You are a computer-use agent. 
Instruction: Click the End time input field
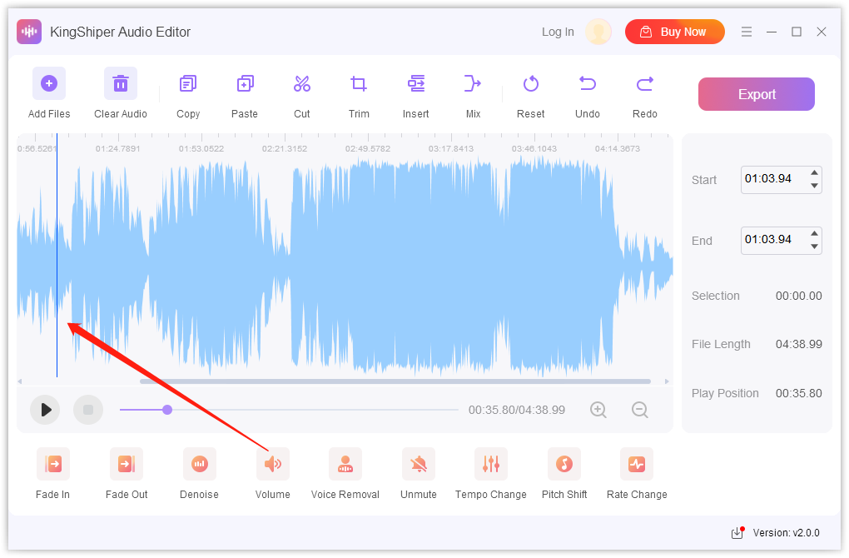tap(774, 240)
